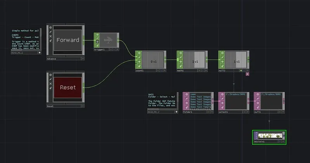This screenshot has height=163, width=310.
Task: Expand the READ_ME_1 note with plus button
Action: [x=39, y=52]
